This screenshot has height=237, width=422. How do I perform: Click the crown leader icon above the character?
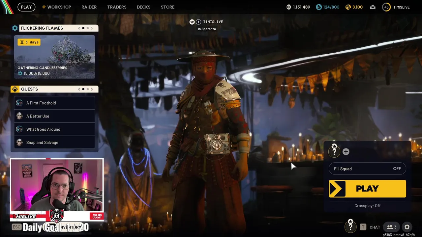192,22
